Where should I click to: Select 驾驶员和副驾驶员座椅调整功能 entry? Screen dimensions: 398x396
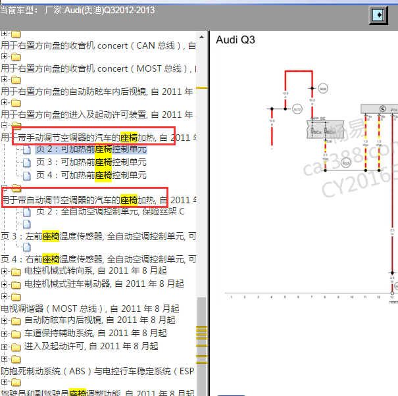pos(97,393)
